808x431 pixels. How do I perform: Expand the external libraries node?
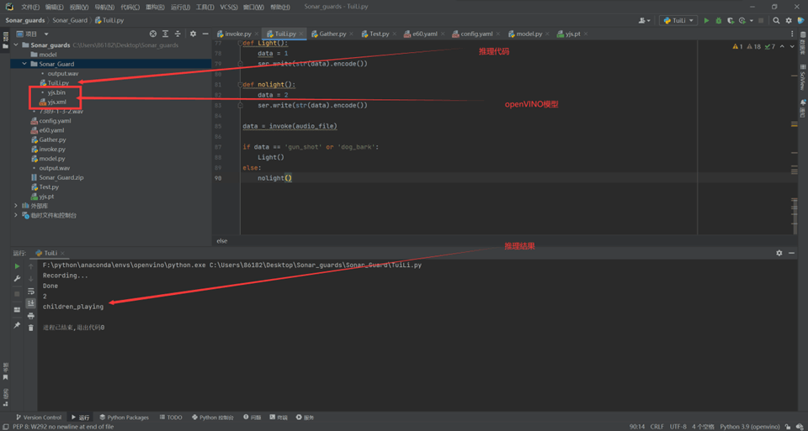[16, 206]
